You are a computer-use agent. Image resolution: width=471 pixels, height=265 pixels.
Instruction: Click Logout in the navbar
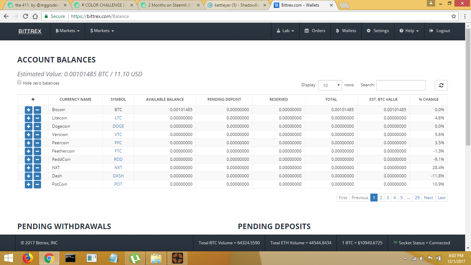point(440,31)
